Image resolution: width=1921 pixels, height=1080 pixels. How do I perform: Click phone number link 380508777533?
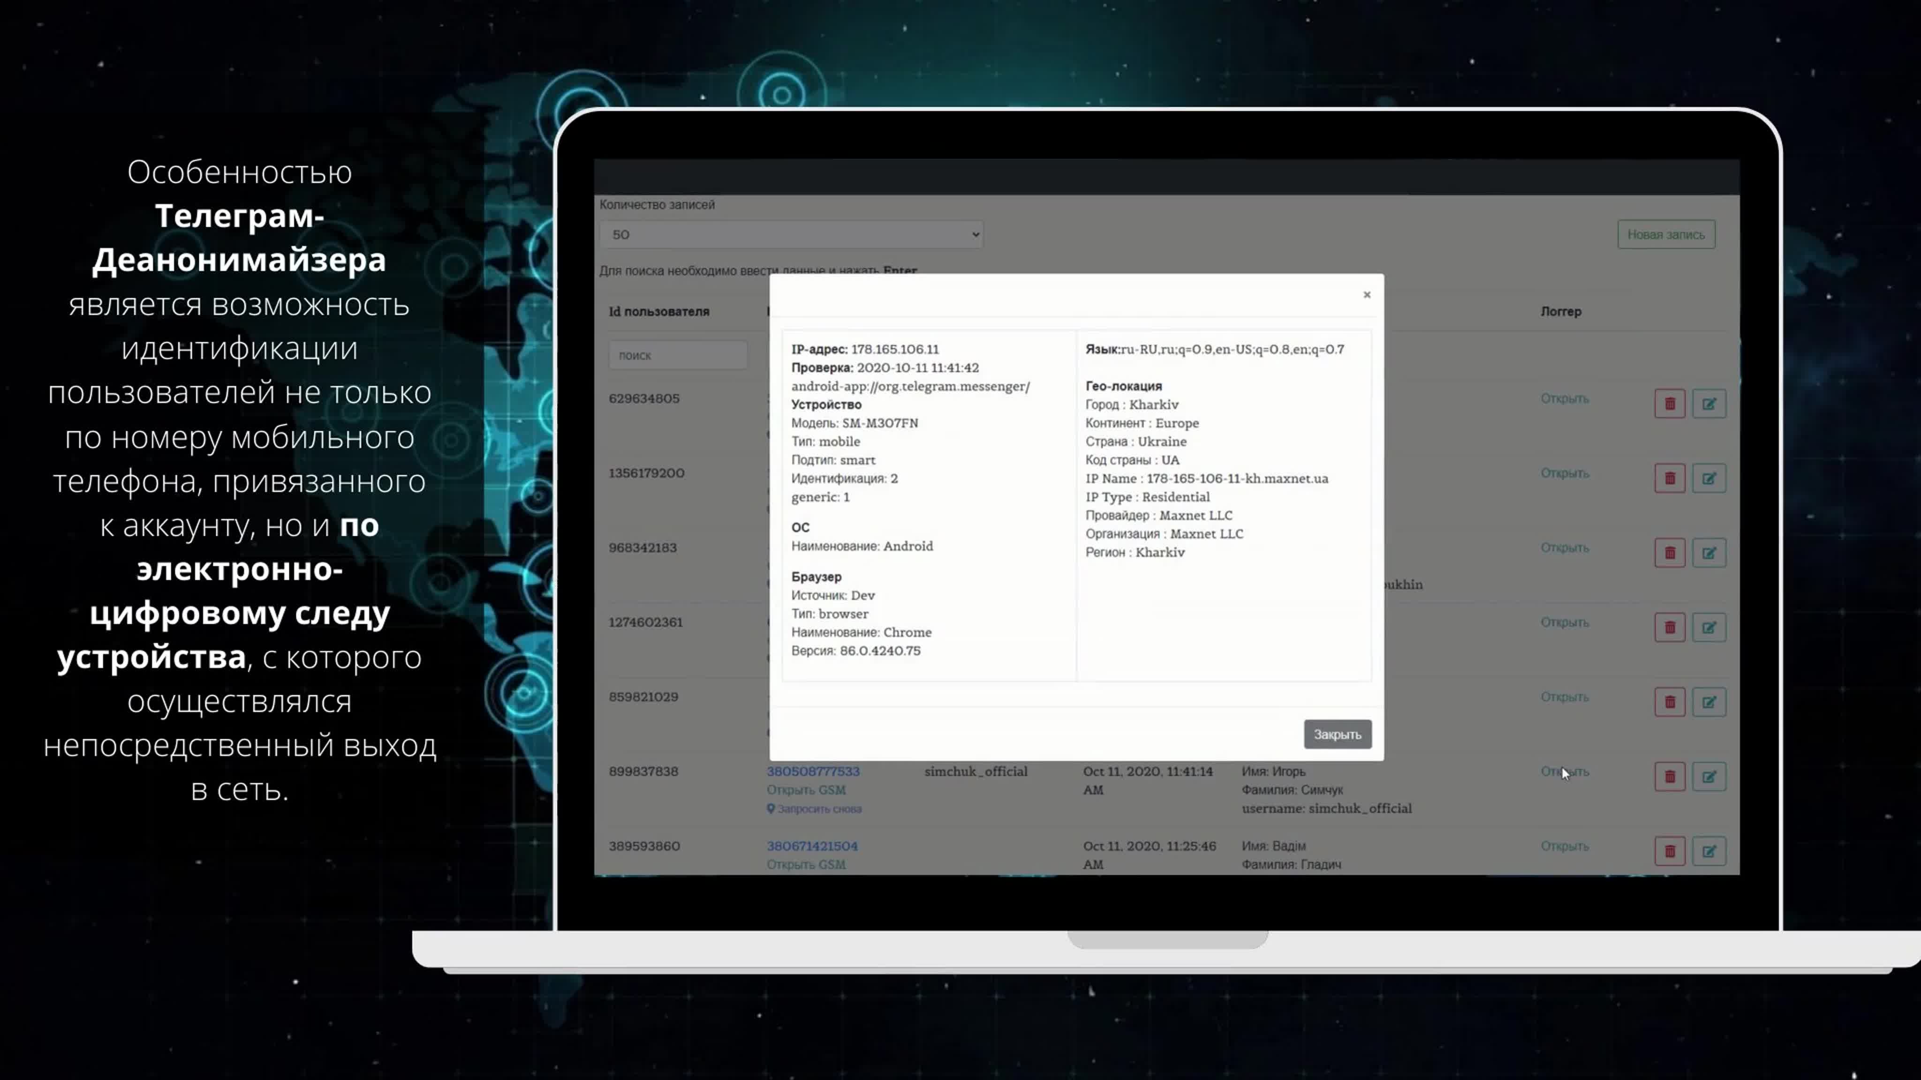click(812, 771)
